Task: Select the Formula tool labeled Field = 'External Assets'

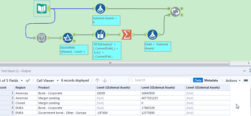Action: (x=152, y=35)
